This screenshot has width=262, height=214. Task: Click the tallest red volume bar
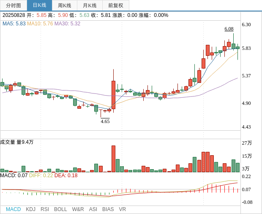click(x=113, y=159)
